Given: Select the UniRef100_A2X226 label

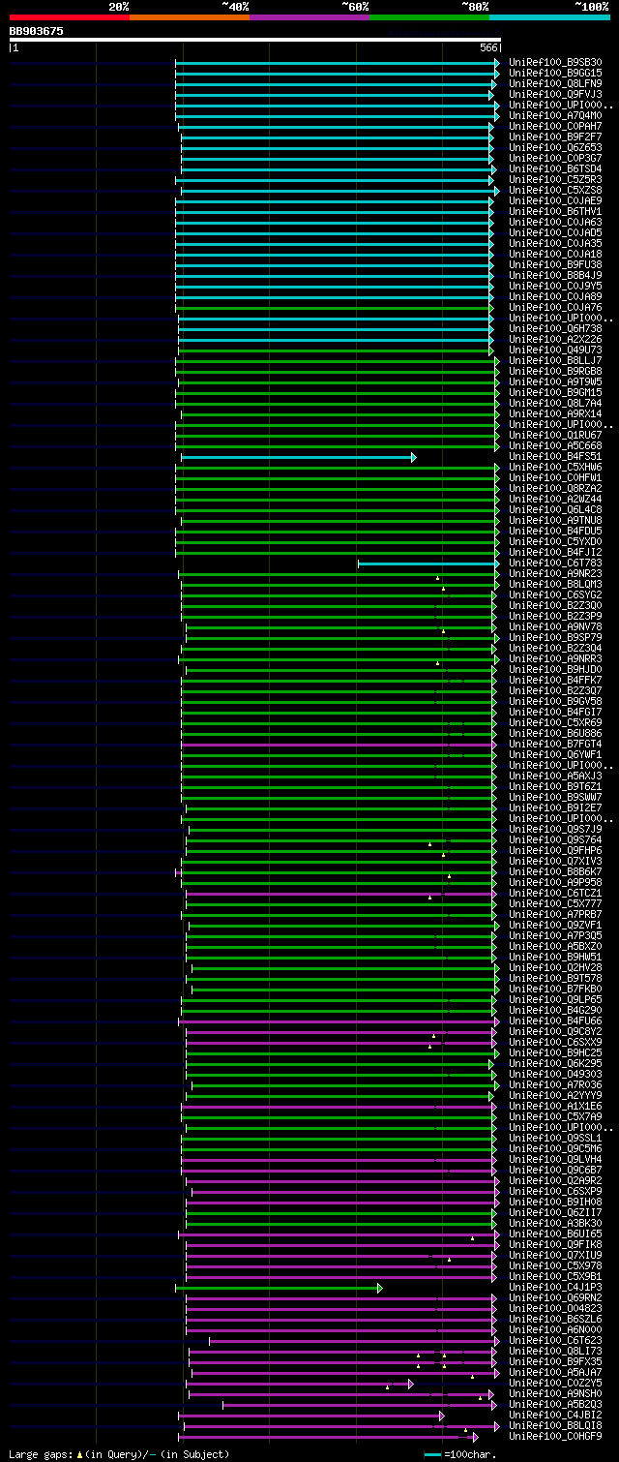Looking at the screenshot, I should click(x=556, y=340).
